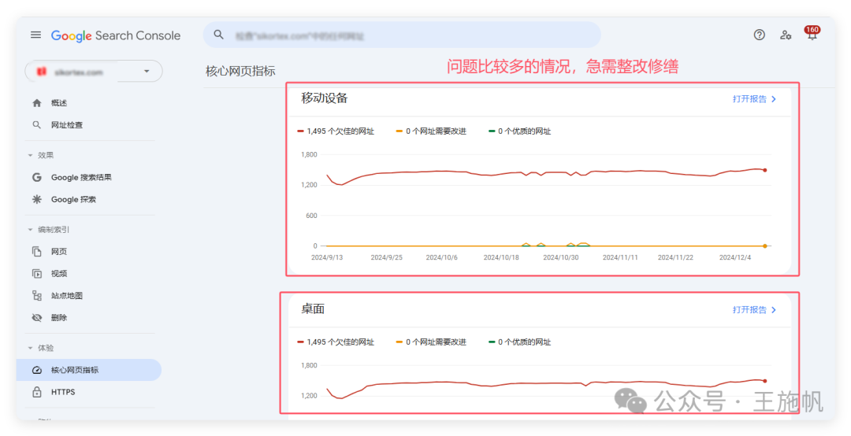Click red endpoint dot on 桌面 chart
Image resolution: width=851 pixels, height=436 pixels.
(764, 381)
